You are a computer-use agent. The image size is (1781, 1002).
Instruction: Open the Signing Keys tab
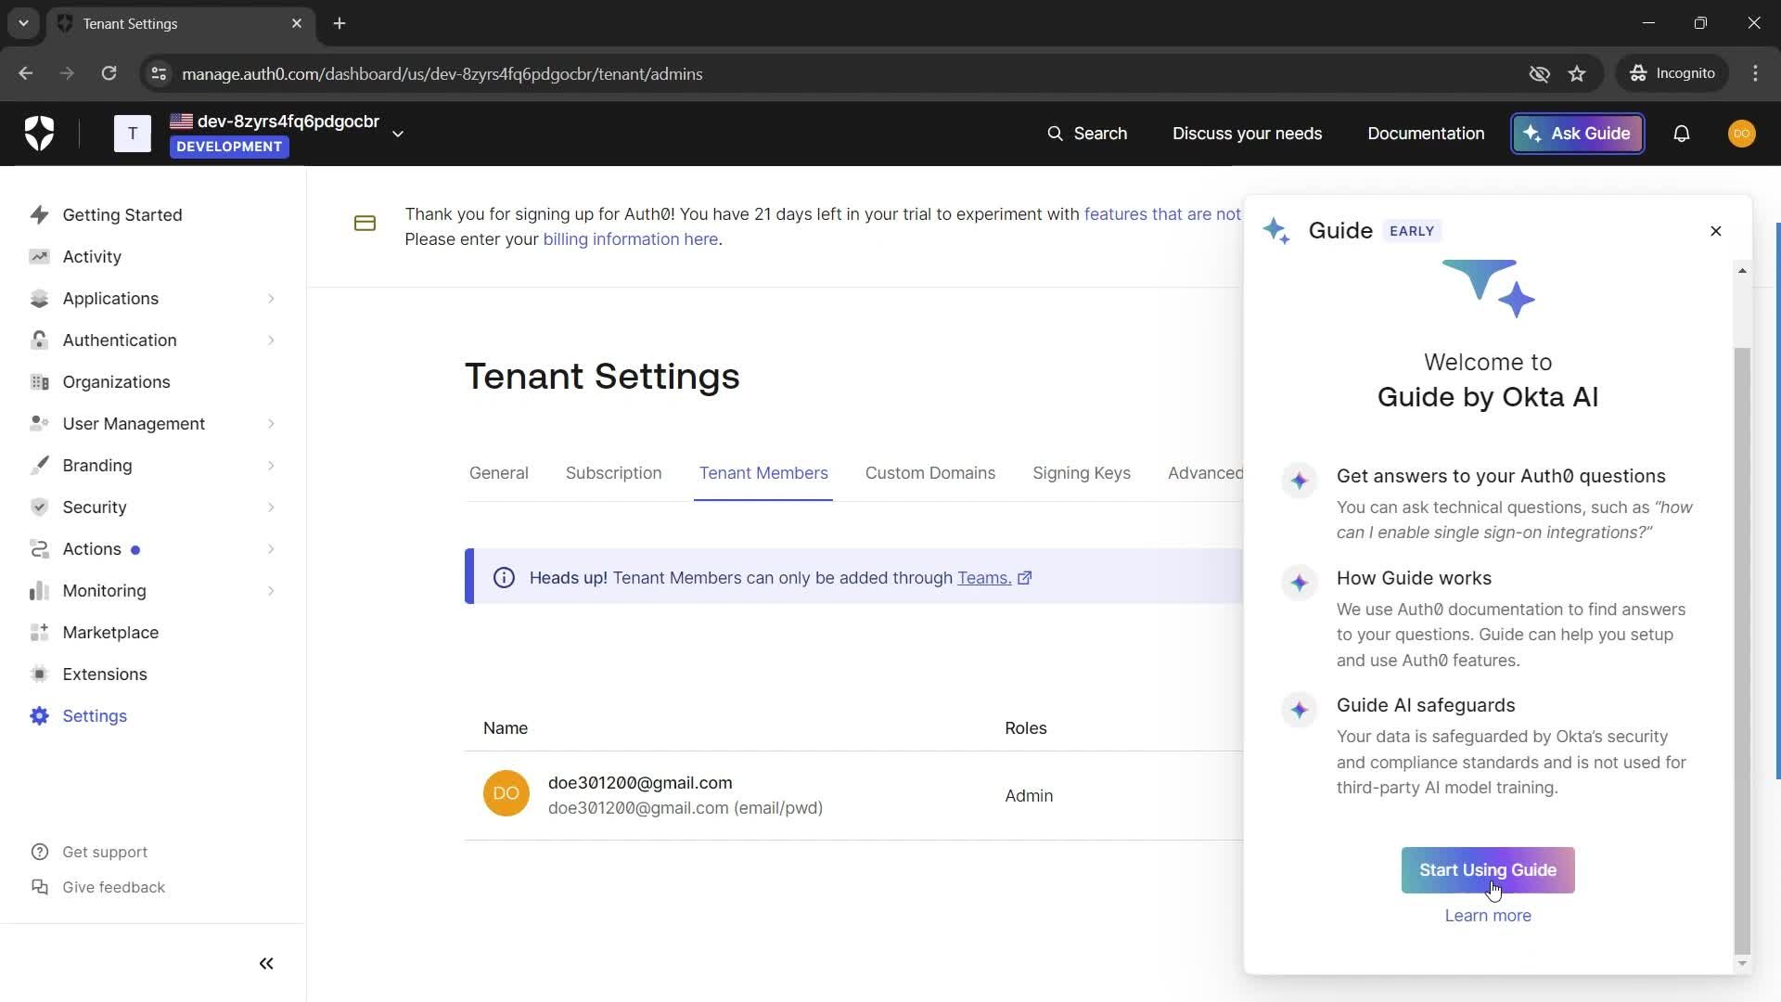click(1081, 473)
